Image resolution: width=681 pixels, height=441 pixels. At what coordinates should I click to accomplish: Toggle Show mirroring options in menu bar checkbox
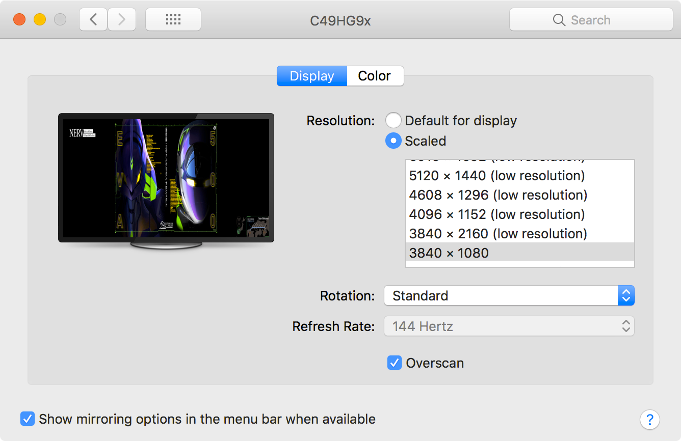pyautogui.click(x=27, y=419)
